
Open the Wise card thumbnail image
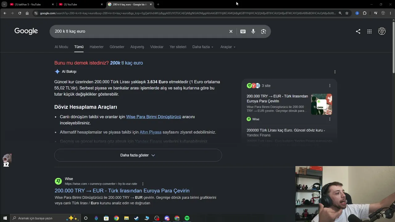[322, 104]
